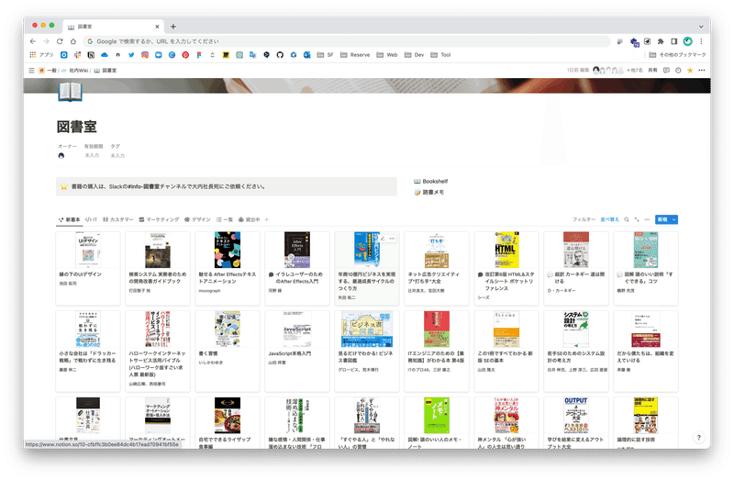The image size is (734, 480).
Task: Click the book page icon above title
Action: tap(71, 91)
